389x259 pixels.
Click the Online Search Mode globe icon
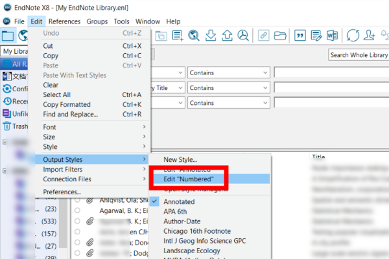(23, 36)
